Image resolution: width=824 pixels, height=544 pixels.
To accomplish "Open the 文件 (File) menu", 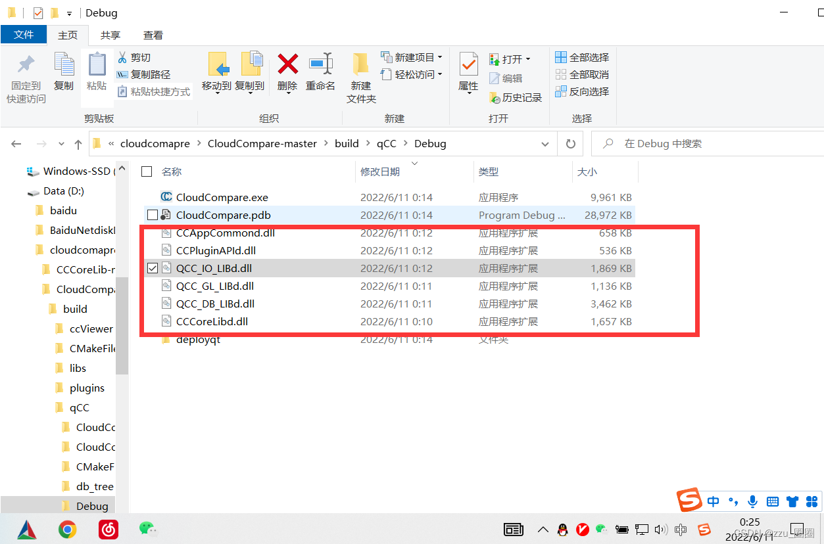I will [24, 35].
